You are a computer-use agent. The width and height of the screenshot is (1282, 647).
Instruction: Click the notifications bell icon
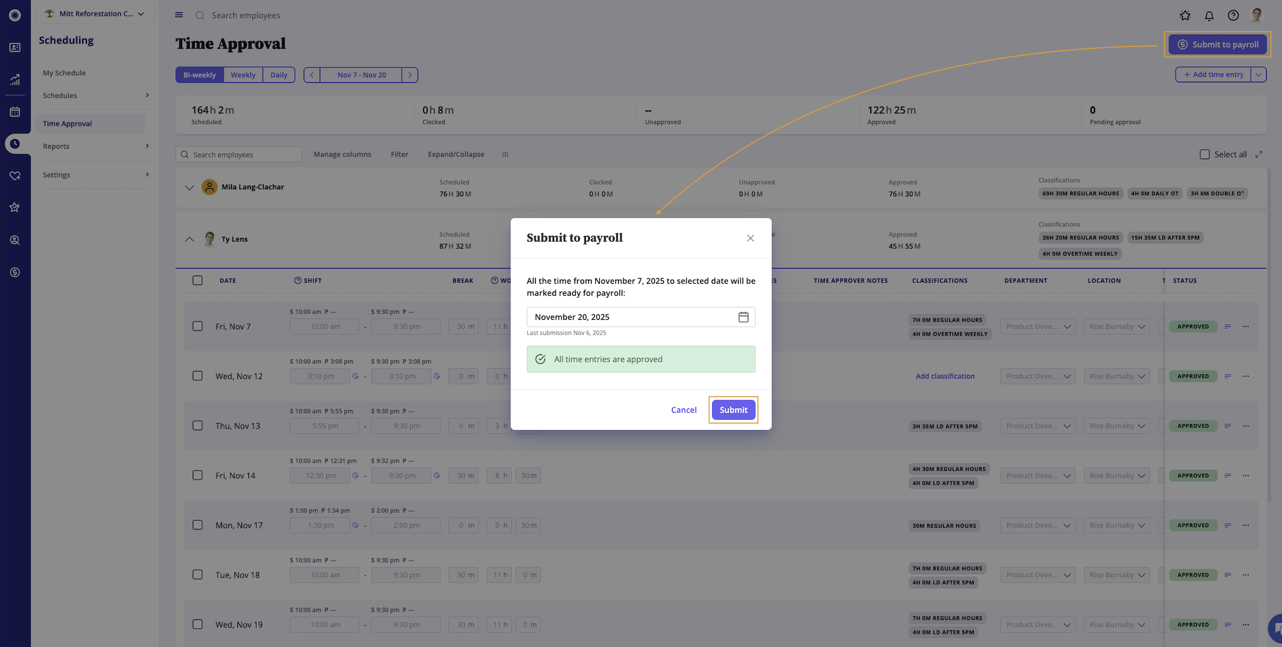1209,16
